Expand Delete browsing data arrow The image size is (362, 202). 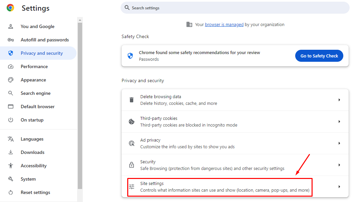click(339, 100)
